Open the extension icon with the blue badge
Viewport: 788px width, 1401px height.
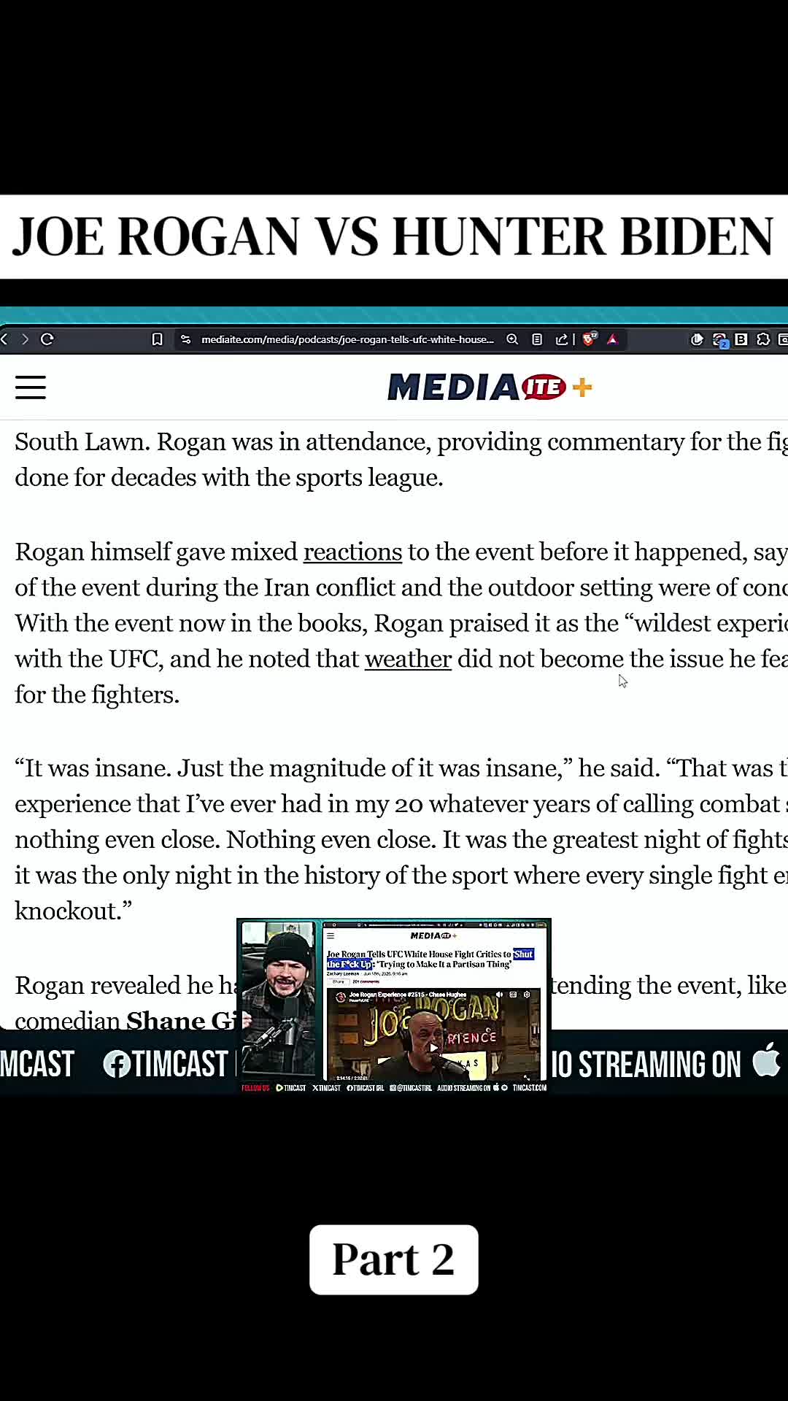[720, 341]
